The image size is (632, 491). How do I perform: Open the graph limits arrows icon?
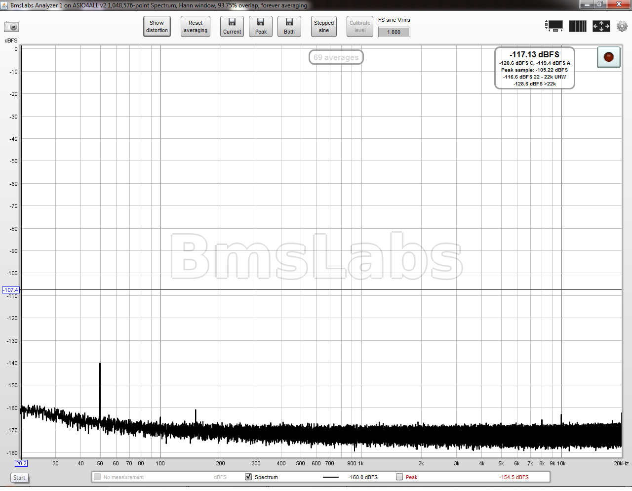pos(601,26)
